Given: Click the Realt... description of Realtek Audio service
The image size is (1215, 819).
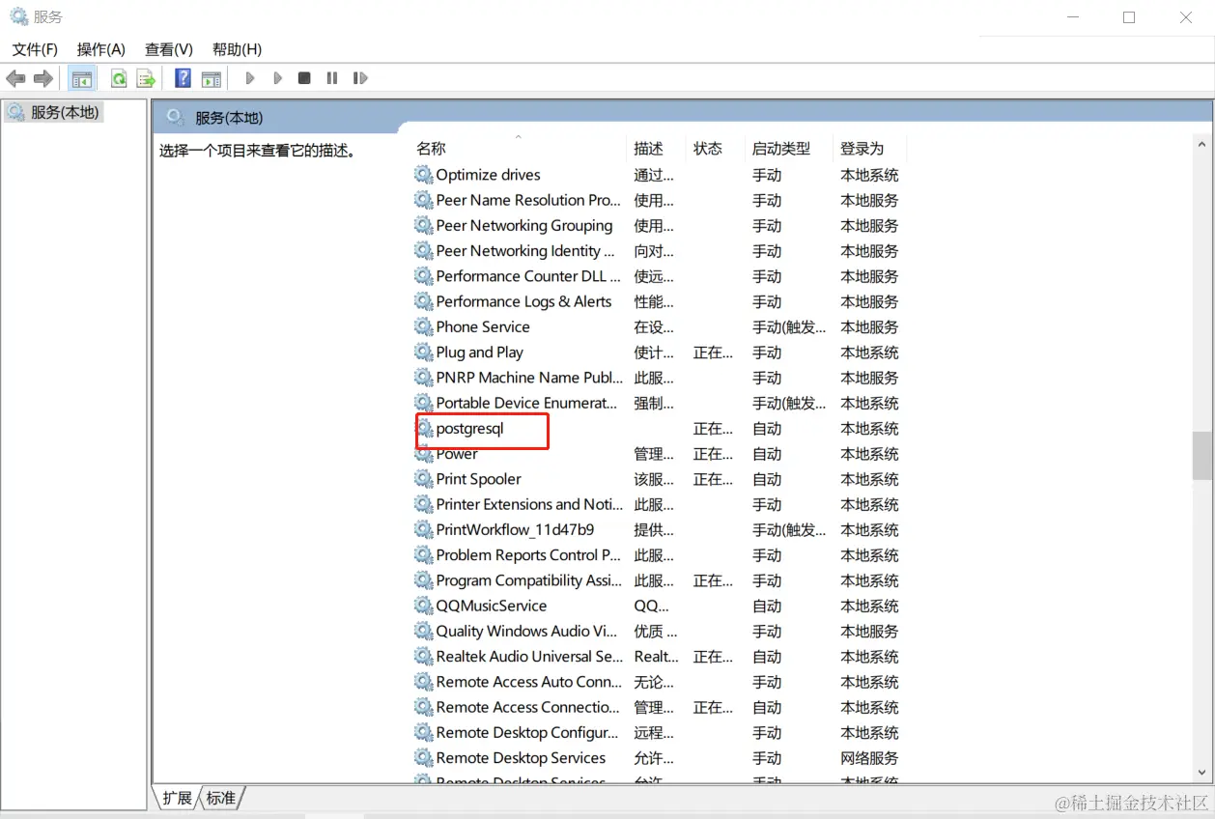Looking at the screenshot, I should coord(656,657).
